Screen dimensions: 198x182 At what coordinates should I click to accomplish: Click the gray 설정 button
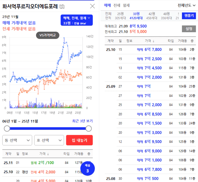189,29
